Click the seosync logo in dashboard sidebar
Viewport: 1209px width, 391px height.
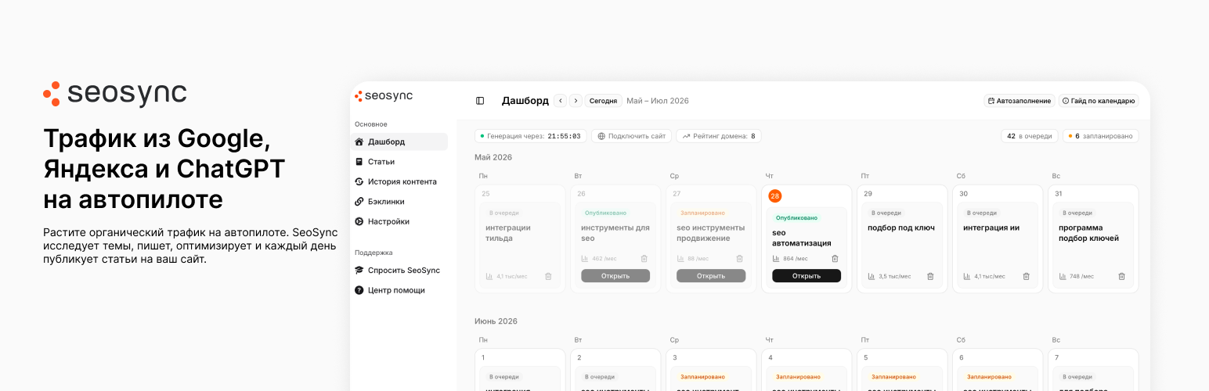(x=384, y=96)
